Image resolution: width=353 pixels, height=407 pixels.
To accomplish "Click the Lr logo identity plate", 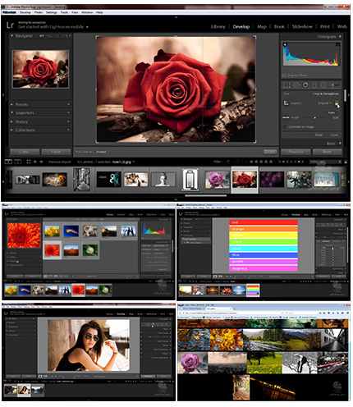I will pos(10,25).
